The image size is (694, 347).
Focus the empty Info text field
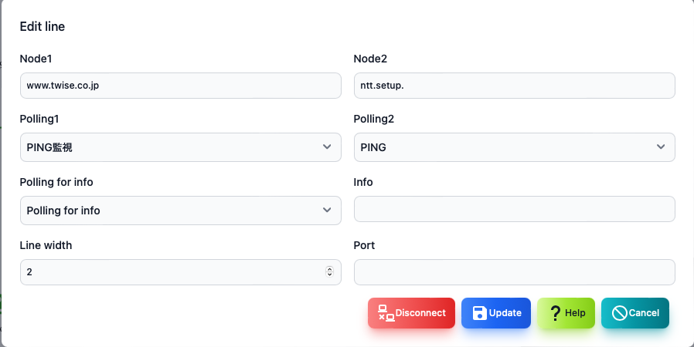[514, 209]
